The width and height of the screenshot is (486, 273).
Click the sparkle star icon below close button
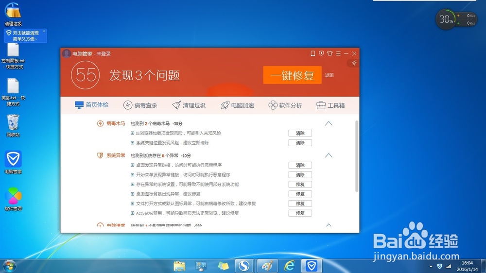tap(354, 63)
